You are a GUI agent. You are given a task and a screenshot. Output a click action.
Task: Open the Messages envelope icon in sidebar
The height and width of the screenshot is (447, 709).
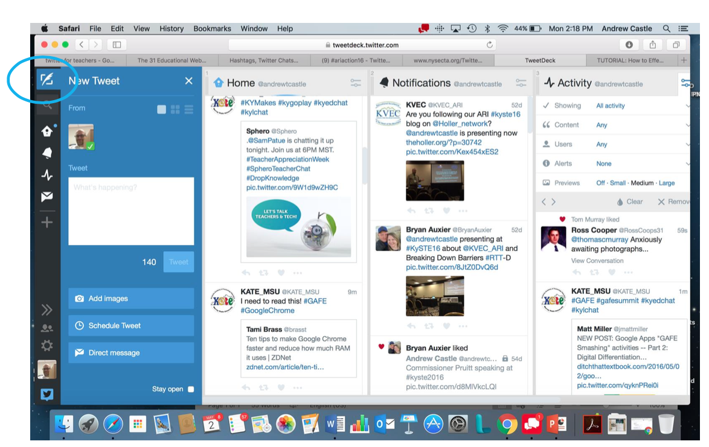[47, 197]
